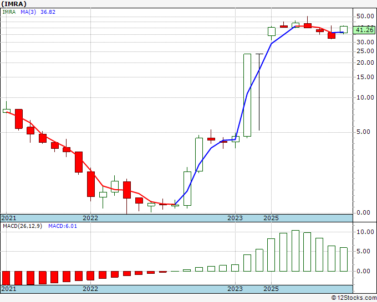The width and height of the screenshot is (377, 302).
Task: Click the 10.00 label on MACD axis
Action: point(365,232)
